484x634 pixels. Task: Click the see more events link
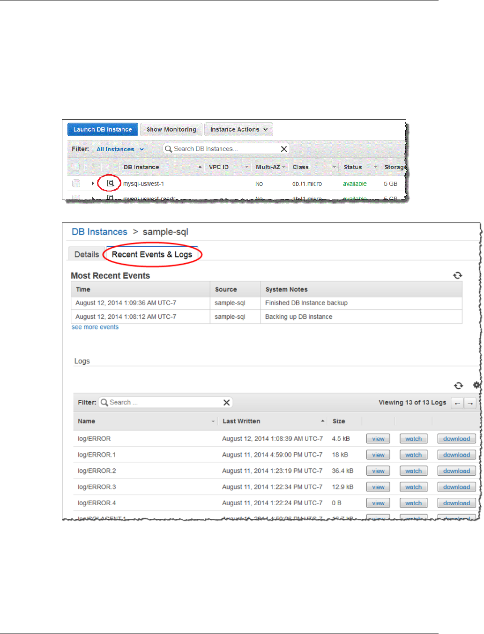pyautogui.click(x=95, y=327)
